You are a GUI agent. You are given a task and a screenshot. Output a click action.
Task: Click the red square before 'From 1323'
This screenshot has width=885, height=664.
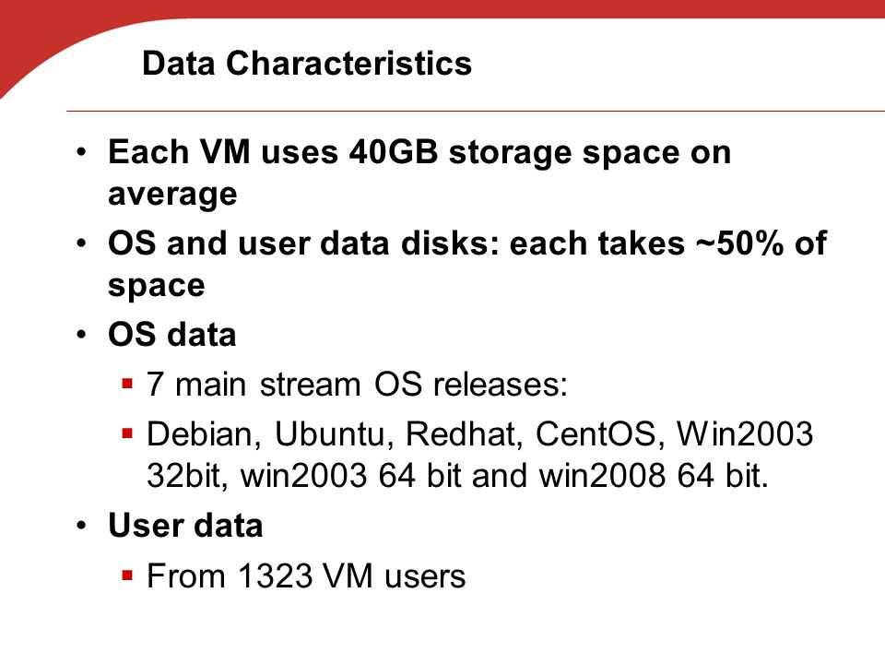click(127, 575)
